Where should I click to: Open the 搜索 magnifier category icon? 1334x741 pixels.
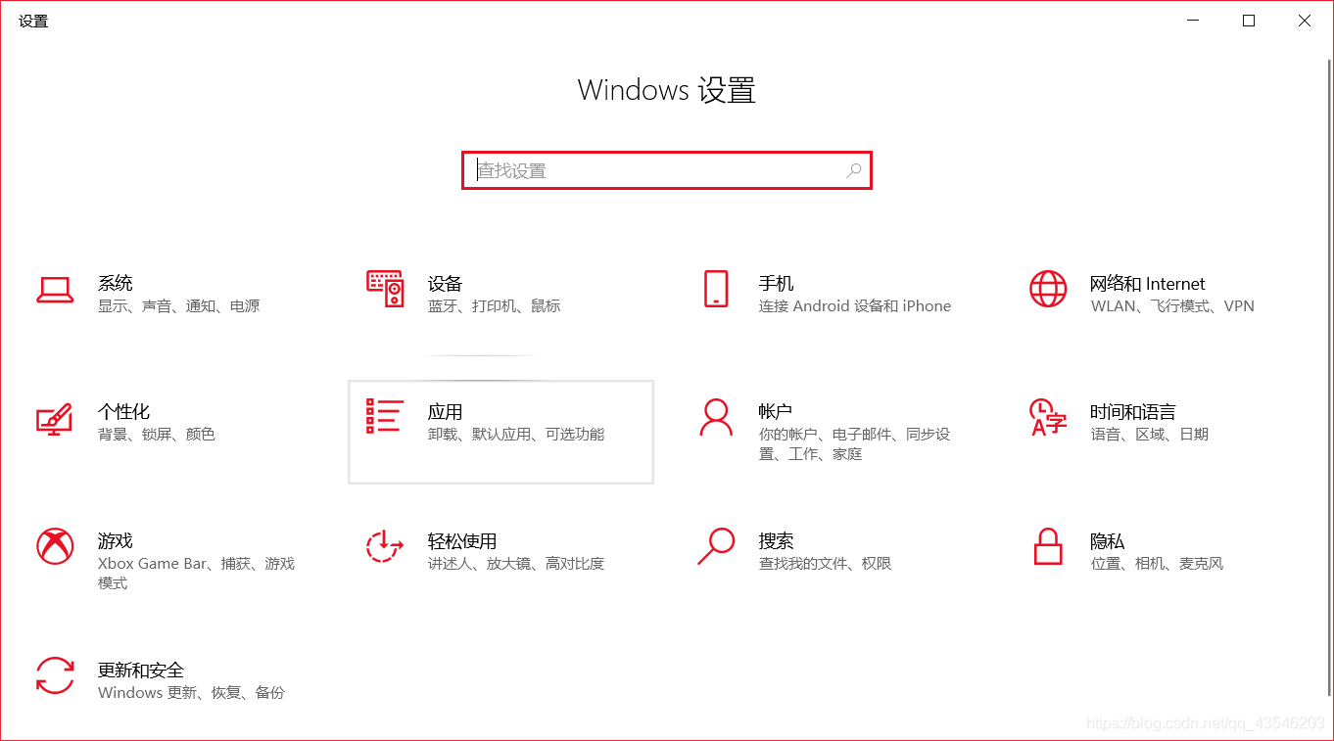click(716, 546)
